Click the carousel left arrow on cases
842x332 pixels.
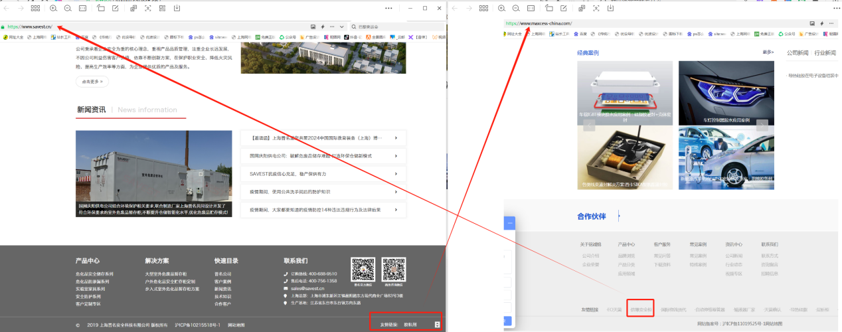point(589,125)
